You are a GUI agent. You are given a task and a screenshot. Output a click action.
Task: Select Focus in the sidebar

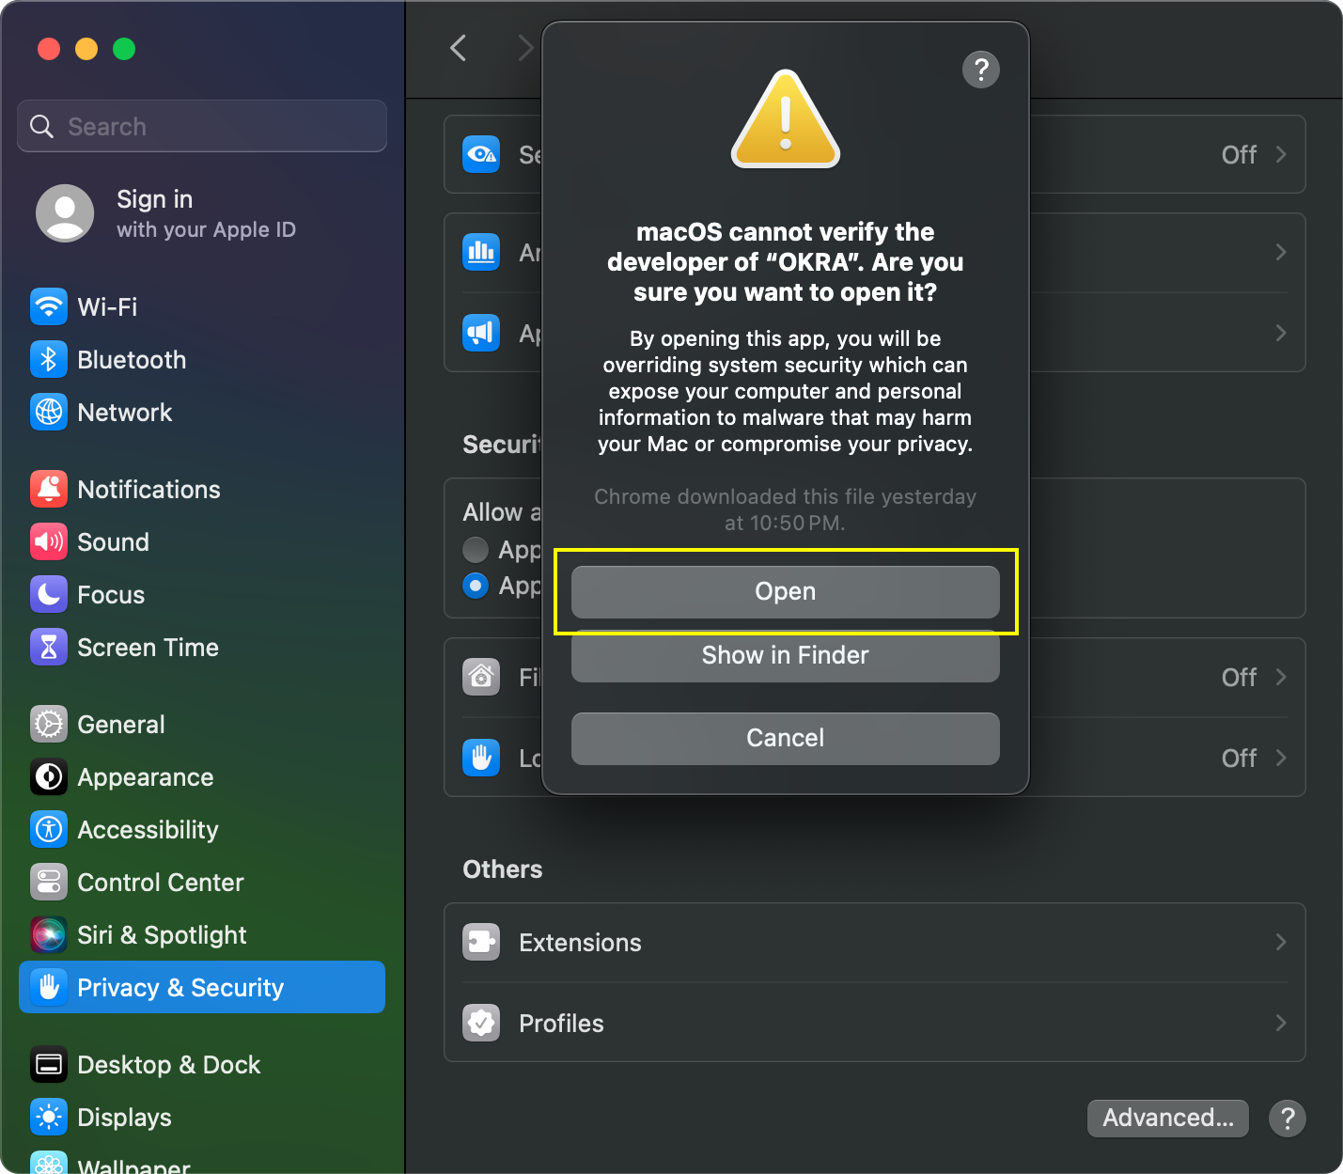pyautogui.click(x=202, y=595)
